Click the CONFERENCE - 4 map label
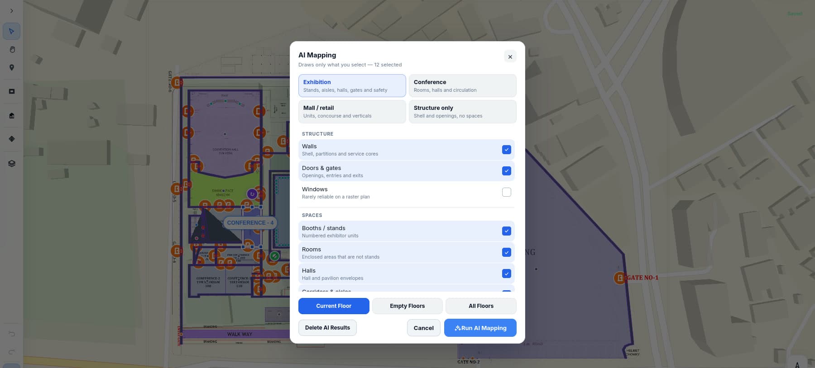The image size is (815, 368). click(250, 223)
